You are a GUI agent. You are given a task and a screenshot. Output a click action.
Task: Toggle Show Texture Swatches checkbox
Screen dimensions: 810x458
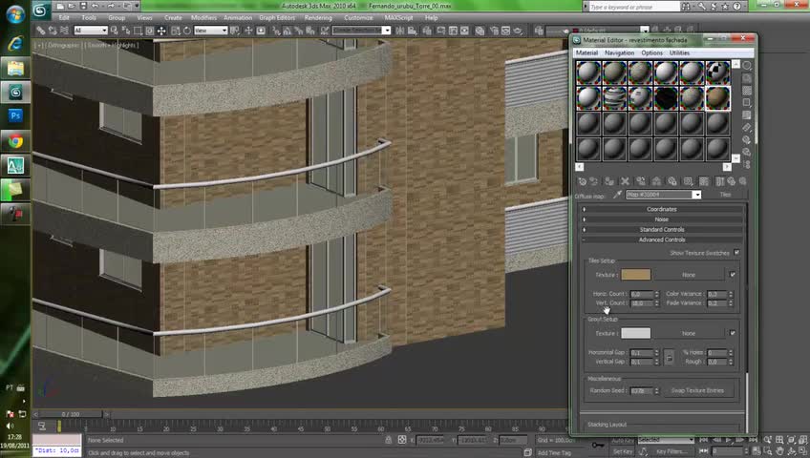point(736,253)
